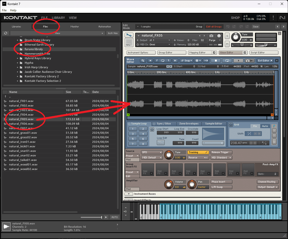Jump to the loop end marker
The width and height of the screenshot is (288, 239).
[168, 61]
